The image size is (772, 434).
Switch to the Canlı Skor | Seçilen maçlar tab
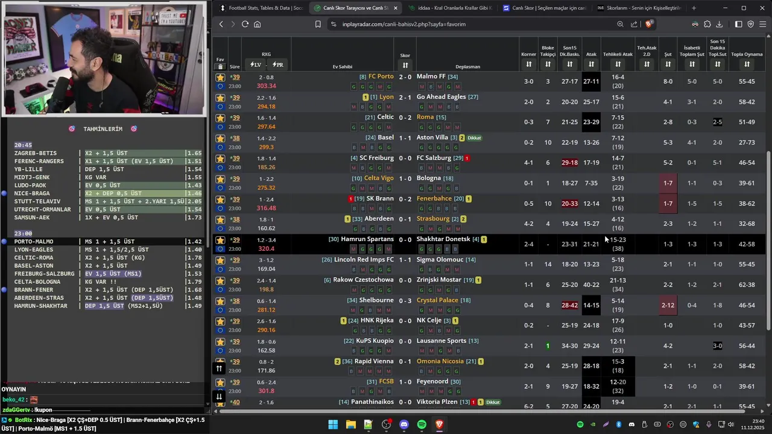click(543, 8)
